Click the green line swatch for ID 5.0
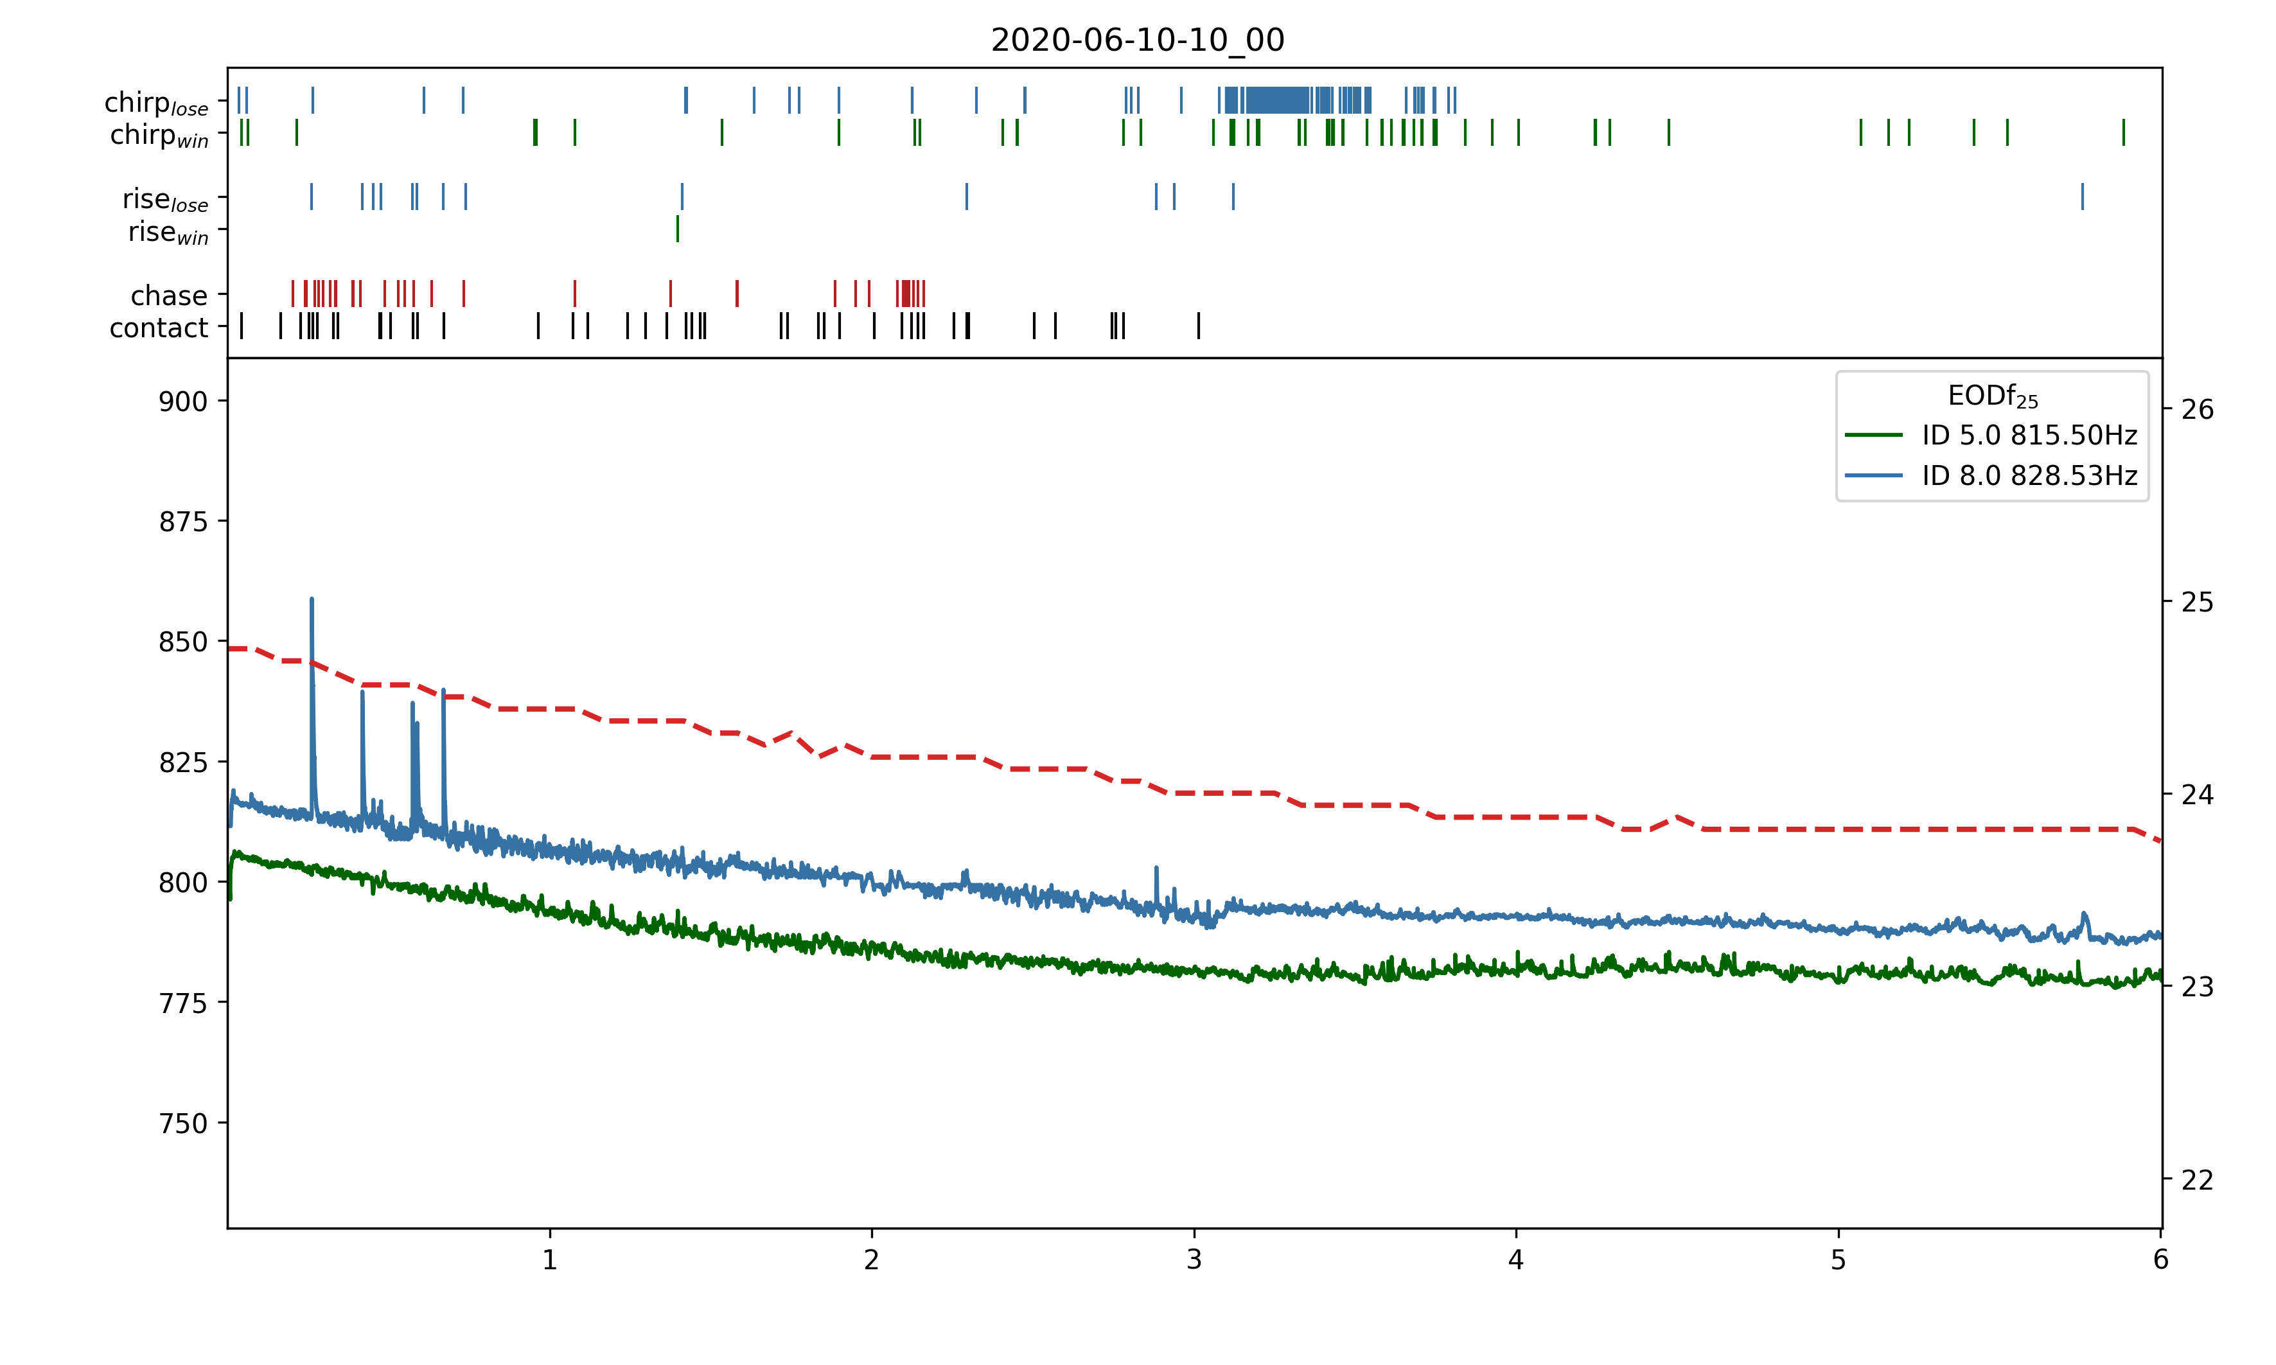Viewport: 2276px width, 1365px height. (x=1873, y=435)
